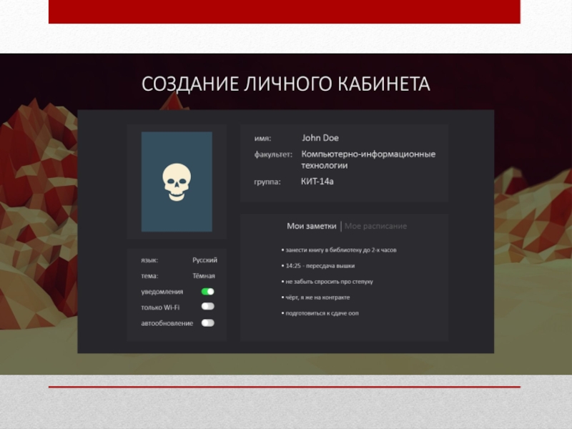Toggle the уведомления switch off

[x=207, y=292]
